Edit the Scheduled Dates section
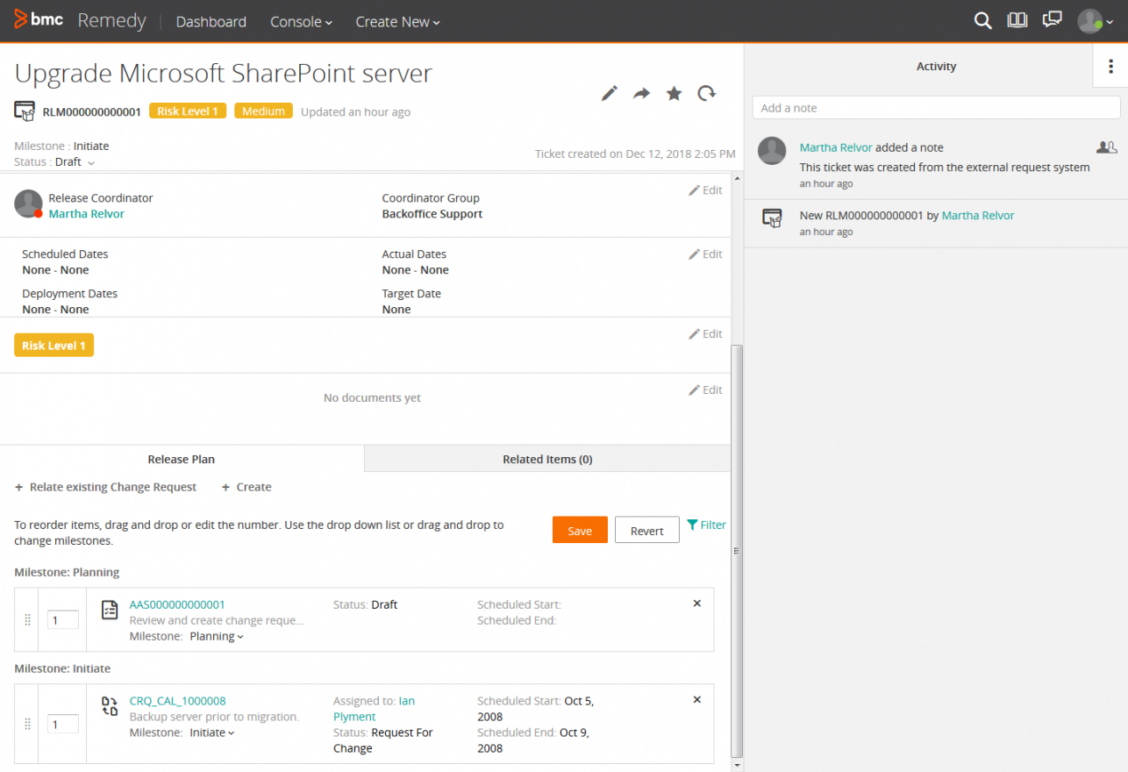This screenshot has width=1128, height=772. (x=705, y=254)
